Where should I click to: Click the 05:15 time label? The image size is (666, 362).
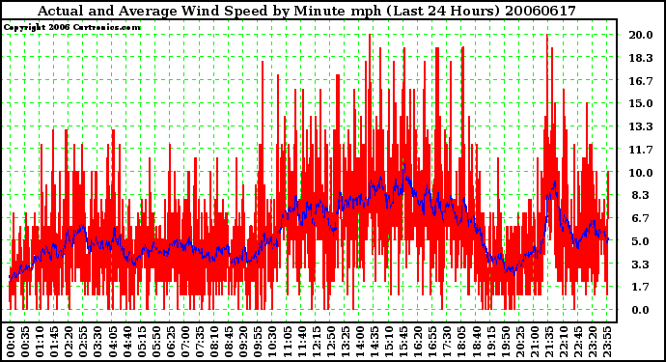coord(142,342)
